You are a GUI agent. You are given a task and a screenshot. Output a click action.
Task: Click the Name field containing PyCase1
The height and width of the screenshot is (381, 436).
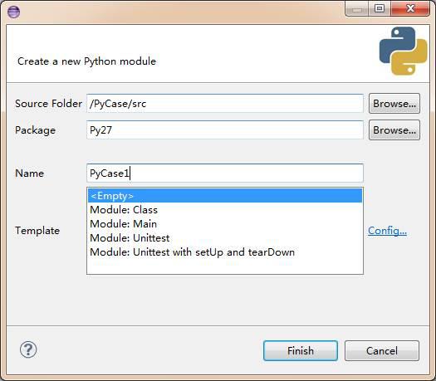[225, 173]
